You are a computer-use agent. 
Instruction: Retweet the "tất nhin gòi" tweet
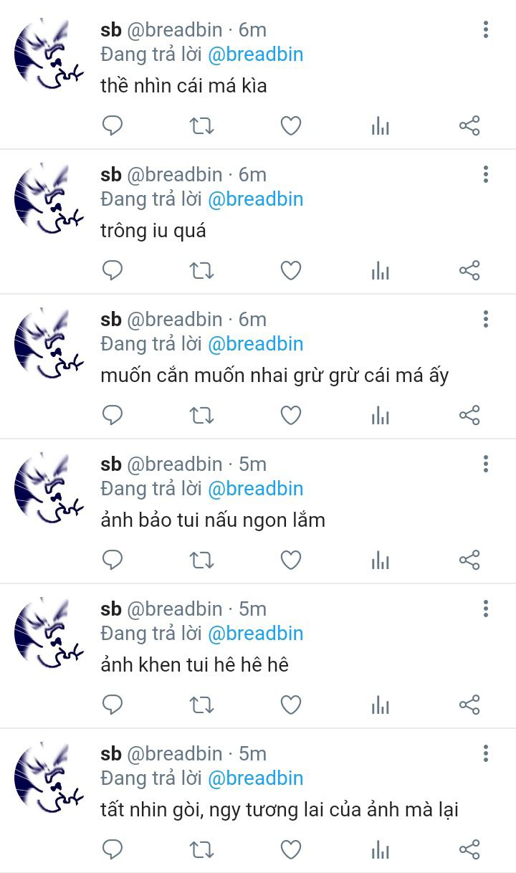coord(201,850)
